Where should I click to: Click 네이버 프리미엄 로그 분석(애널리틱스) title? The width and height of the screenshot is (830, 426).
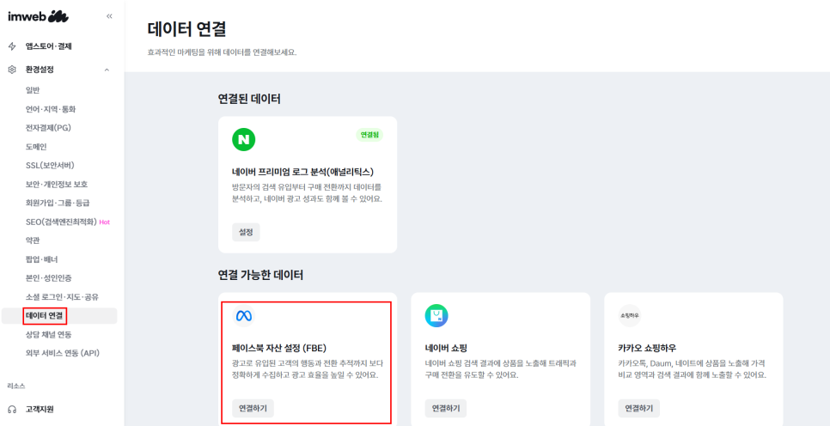click(x=302, y=172)
